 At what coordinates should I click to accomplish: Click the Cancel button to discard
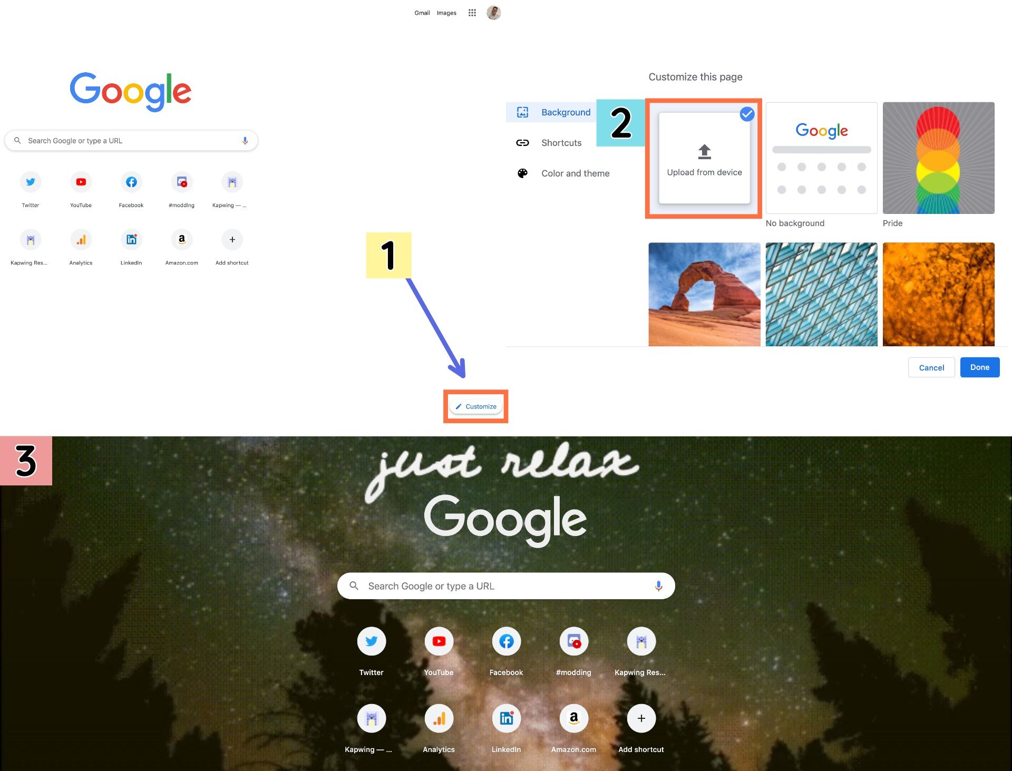coord(931,368)
